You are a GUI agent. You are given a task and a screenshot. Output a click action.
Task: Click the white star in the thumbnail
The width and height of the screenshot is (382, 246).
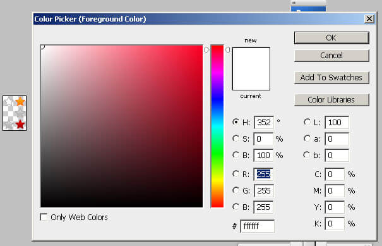coord(9,101)
